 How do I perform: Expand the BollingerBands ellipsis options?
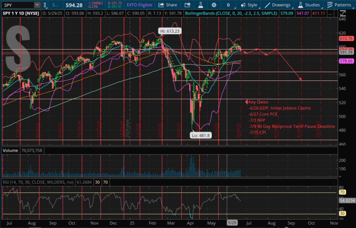click(x=330, y=13)
